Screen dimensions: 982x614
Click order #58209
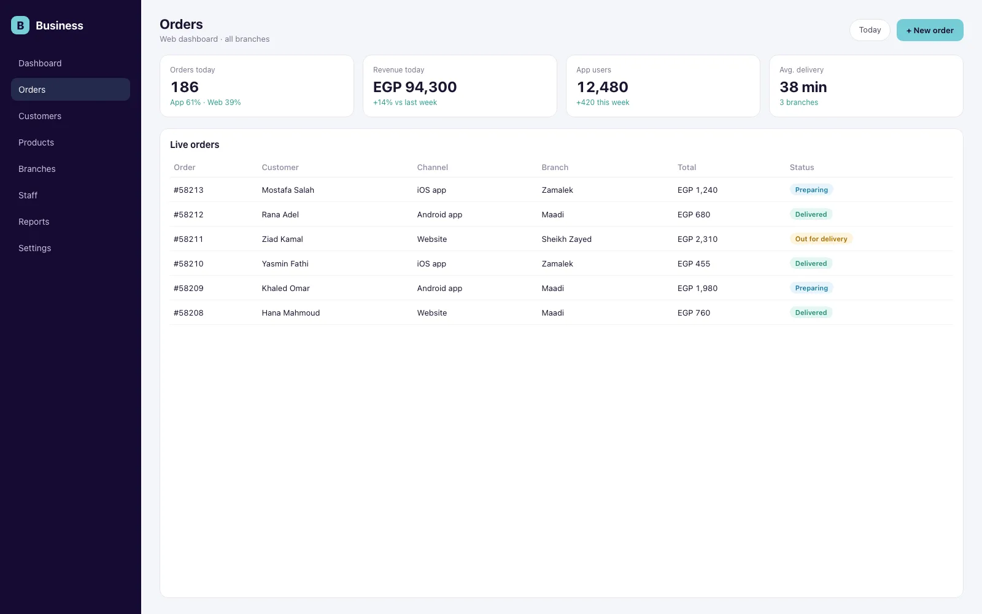point(188,289)
